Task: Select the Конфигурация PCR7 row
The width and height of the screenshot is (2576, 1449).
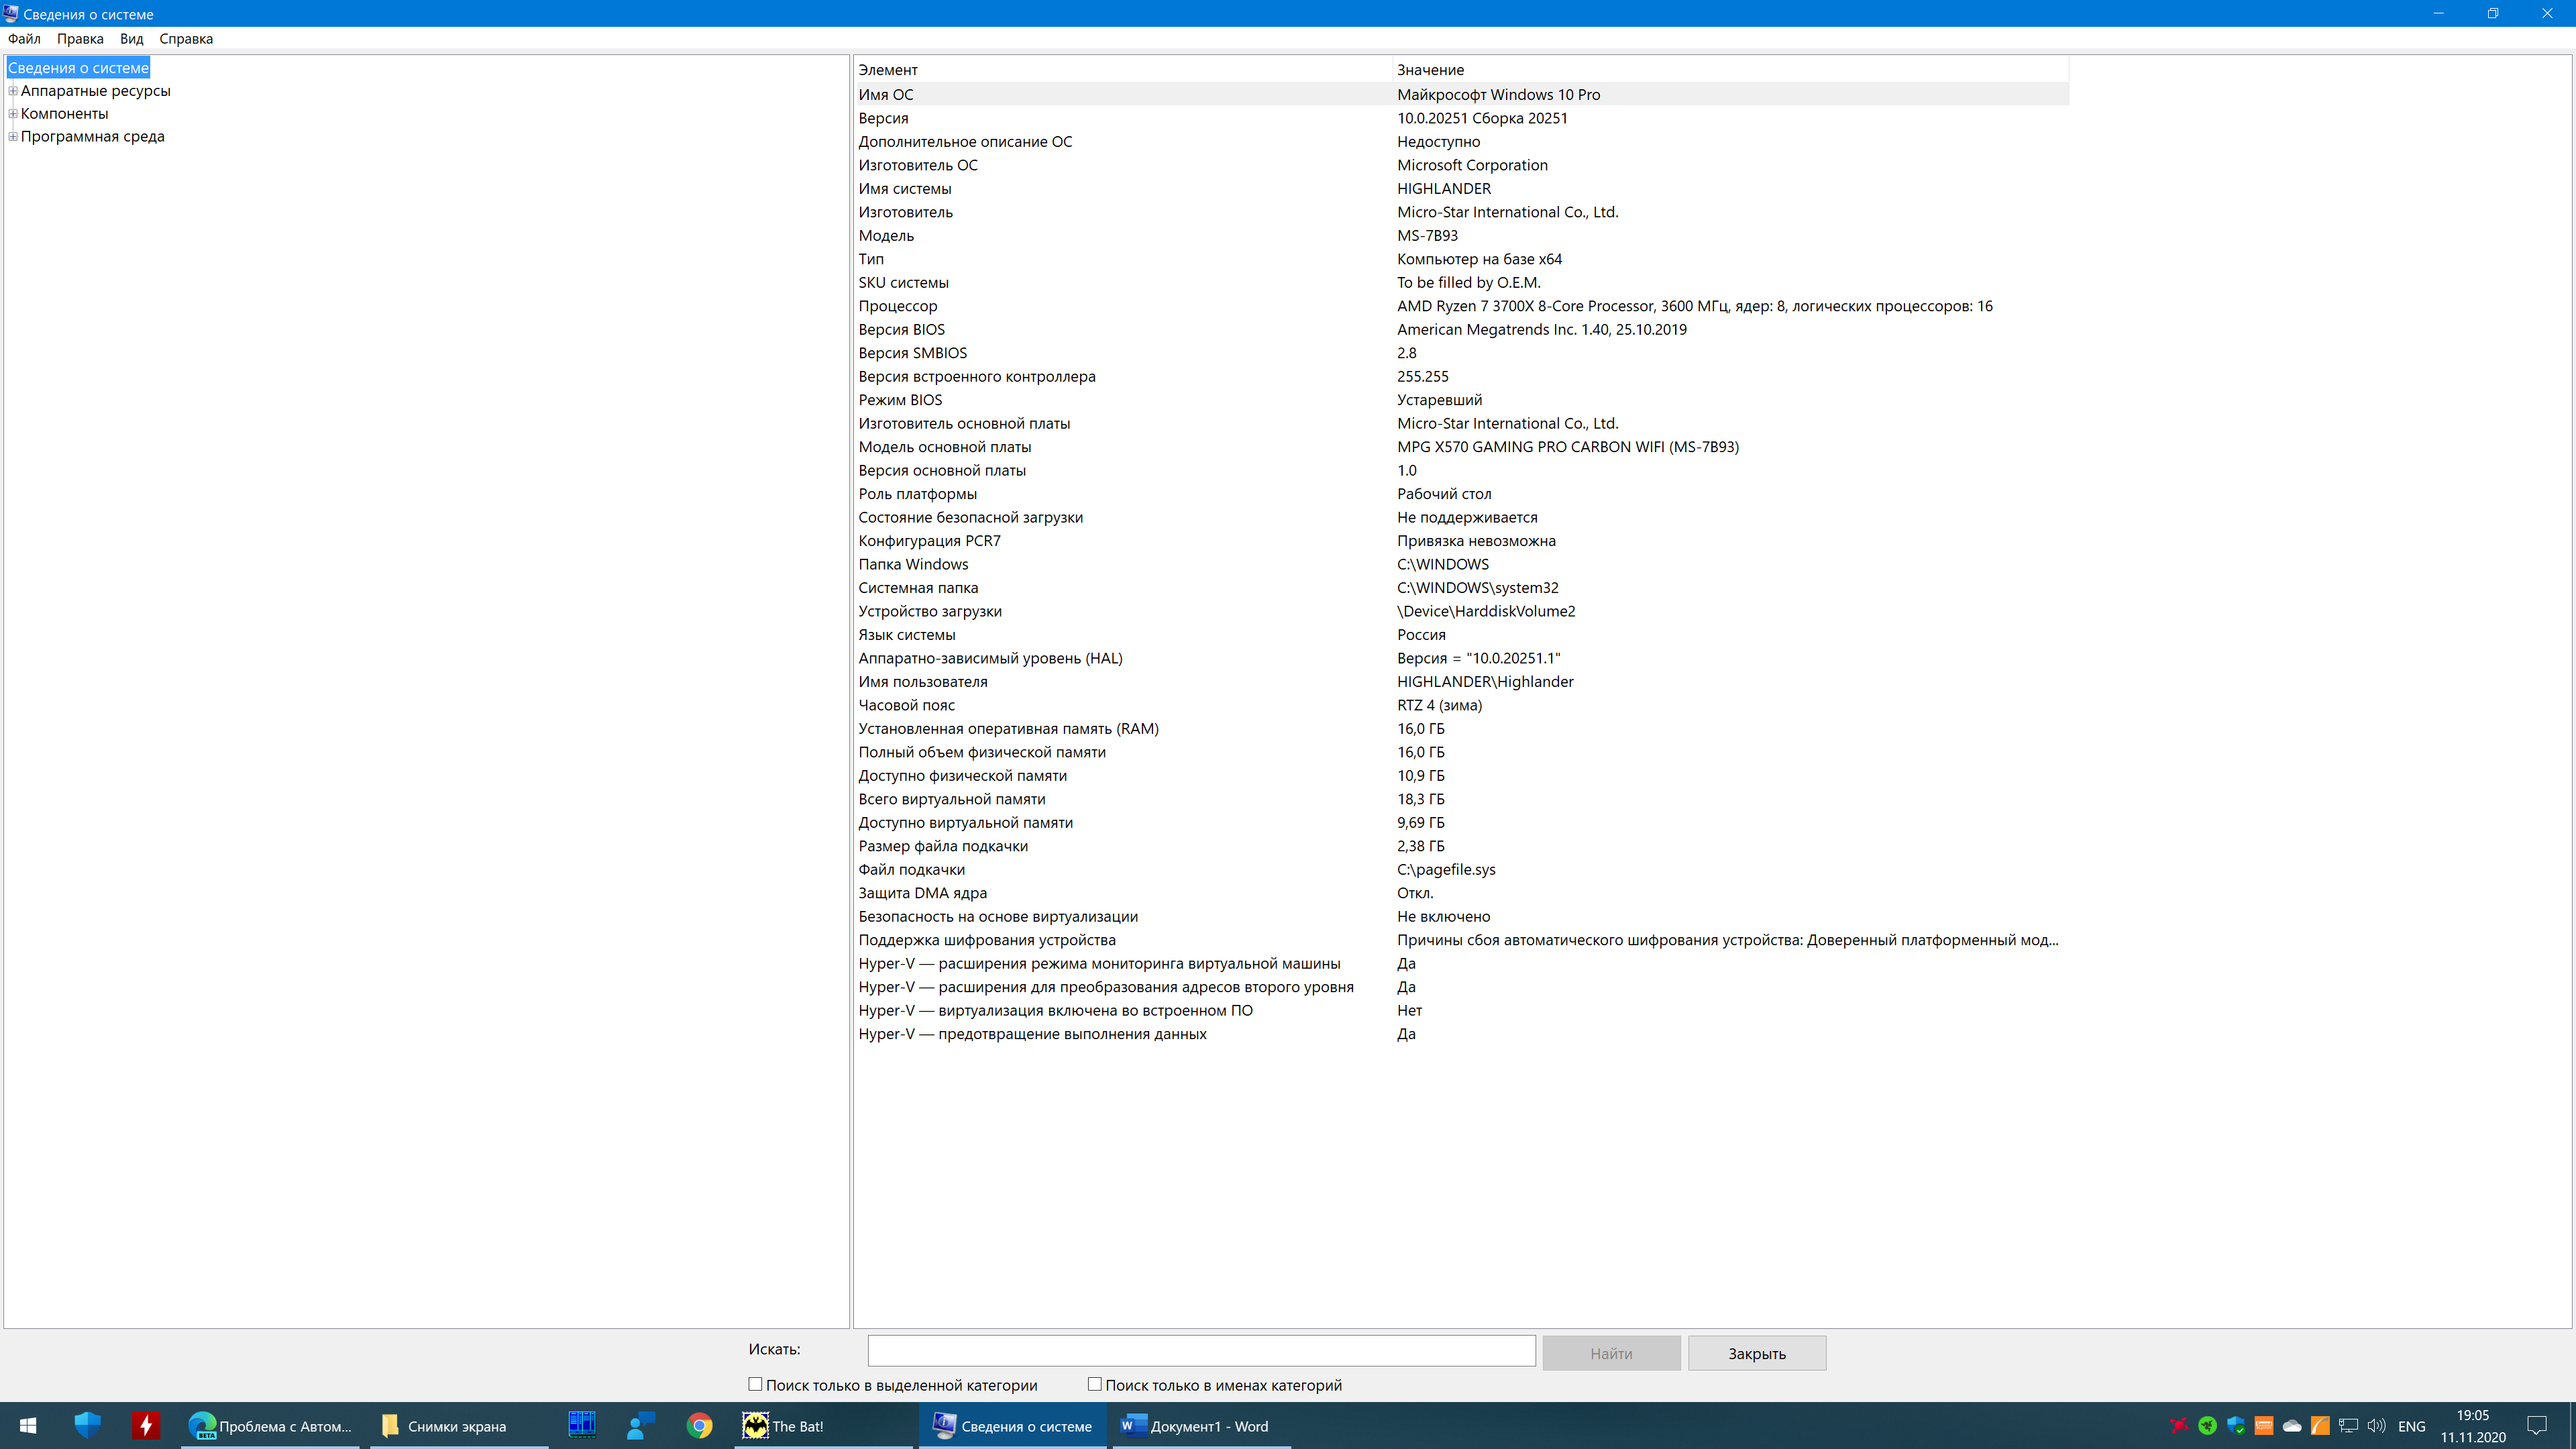Action: tap(1462, 541)
